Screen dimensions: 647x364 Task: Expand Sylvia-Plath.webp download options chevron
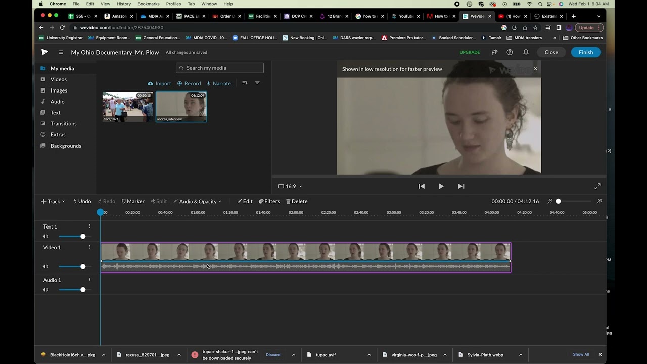(x=521, y=355)
